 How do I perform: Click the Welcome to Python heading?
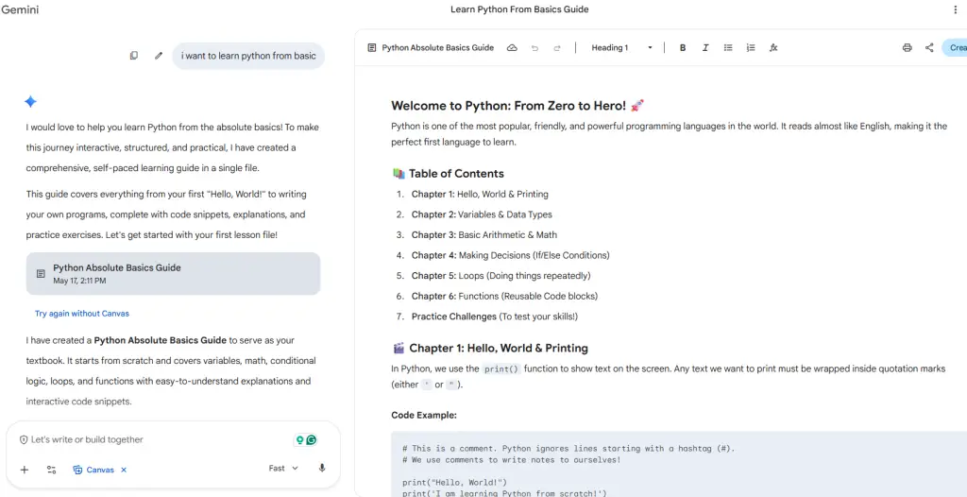[518, 106]
